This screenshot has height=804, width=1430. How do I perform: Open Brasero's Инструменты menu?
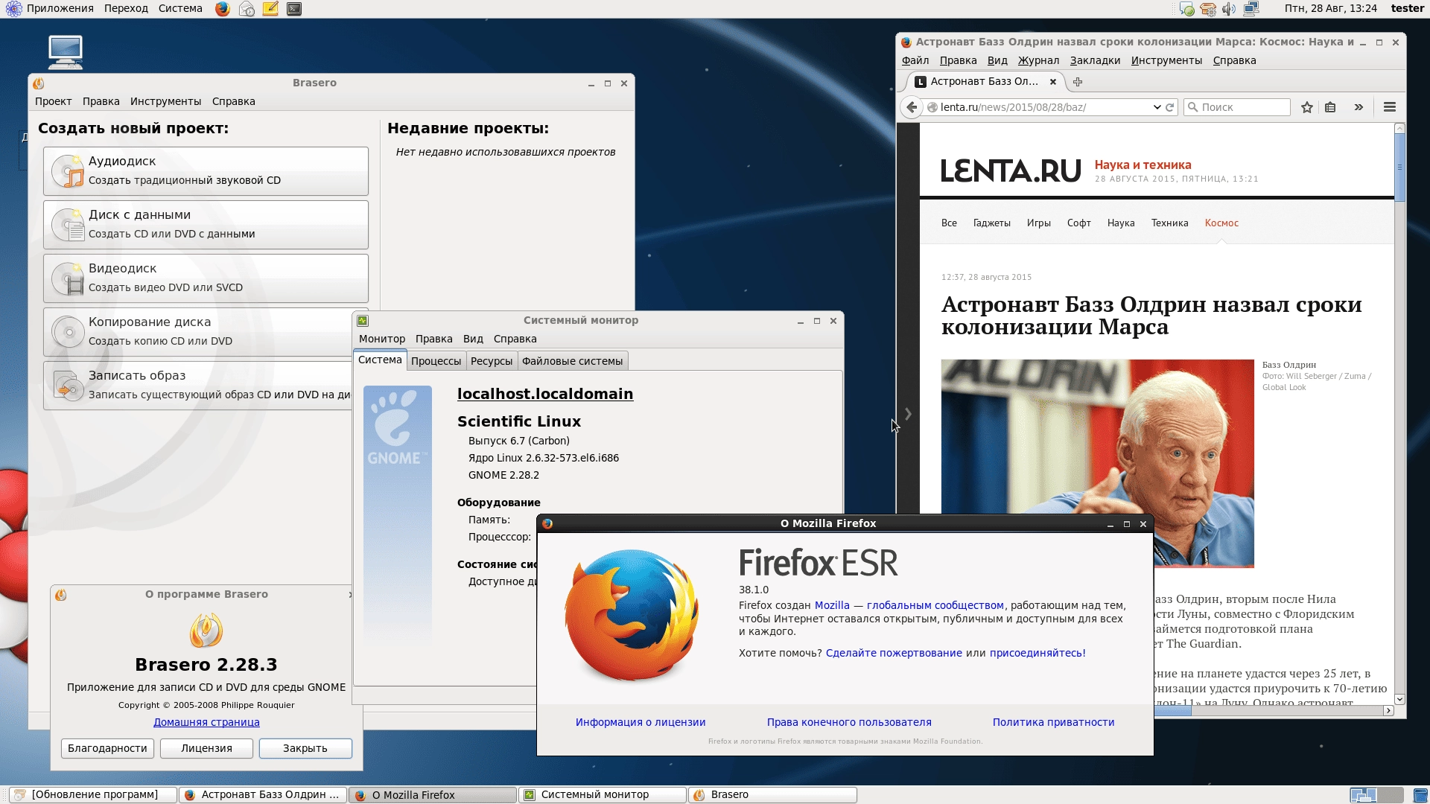tap(165, 102)
